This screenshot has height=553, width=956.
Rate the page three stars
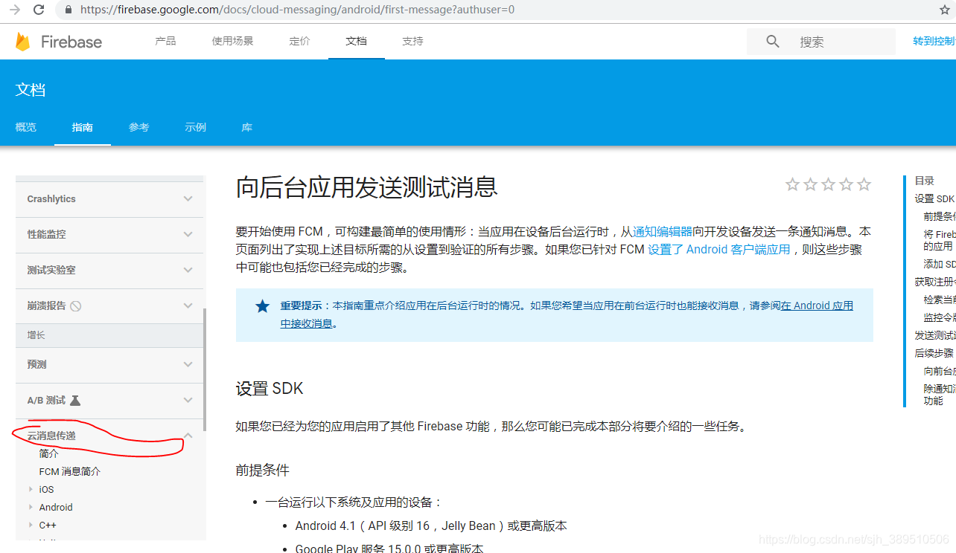click(828, 184)
